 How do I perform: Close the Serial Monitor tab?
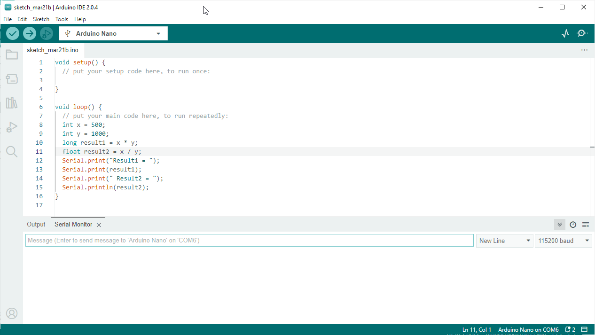tap(99, 225)
